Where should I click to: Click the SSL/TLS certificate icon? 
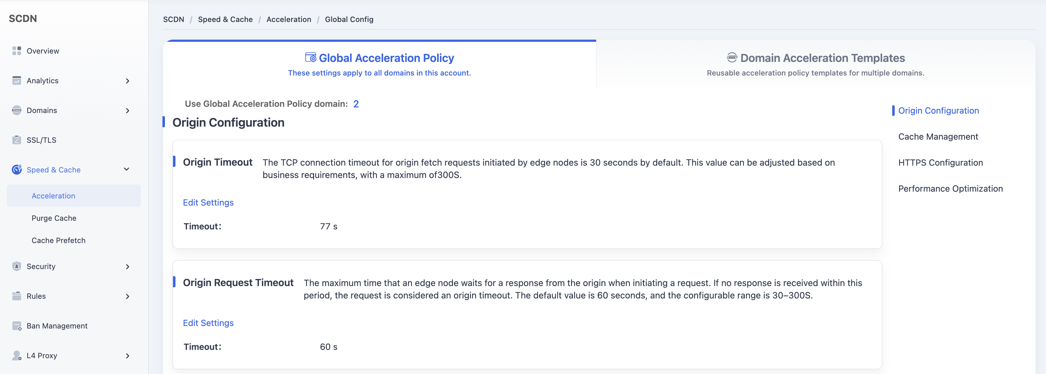coord(17,140)
